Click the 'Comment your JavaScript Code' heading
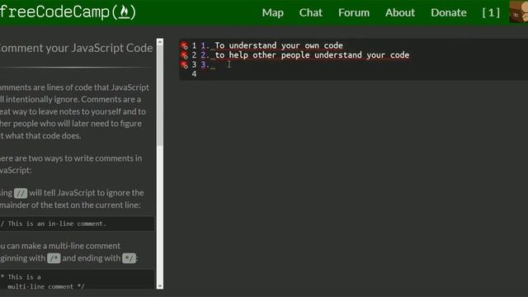528x297 pixels. click(77, 48)
